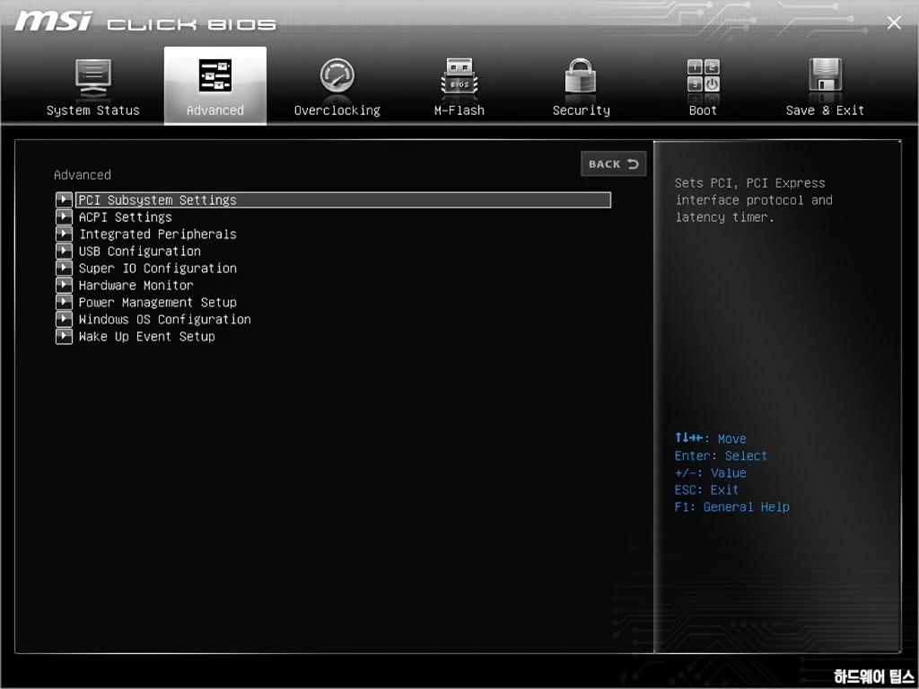This screenshot has width=919, height=689.
Task: Open the M-Flash USB drive icon
Action: click(x=459, y=76)
